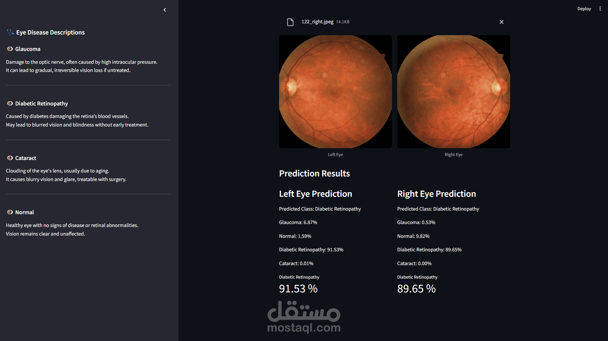The image size is (608, 341).
Task: Collapse the sidebar with the chevron arrow
Action: pyautogui.click(x=165, y=10)
